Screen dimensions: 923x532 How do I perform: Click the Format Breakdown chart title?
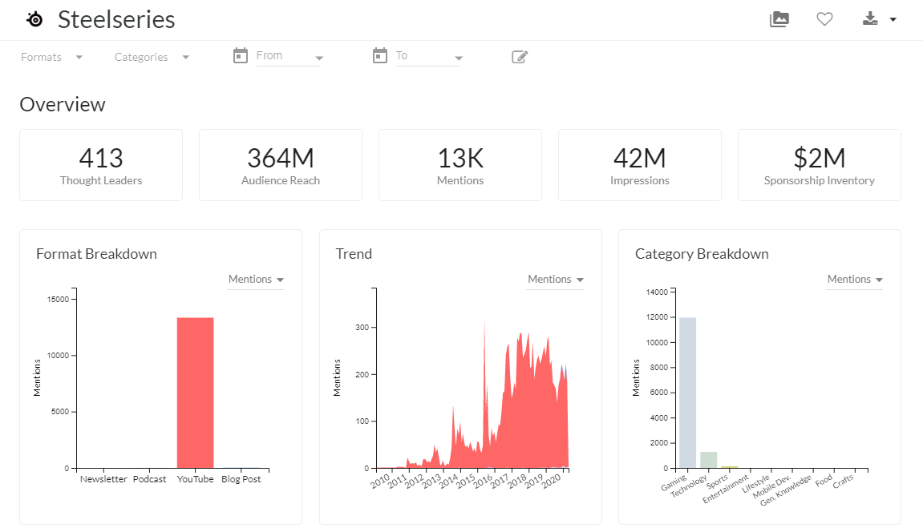pyautogui.click(x=96, y=254)
